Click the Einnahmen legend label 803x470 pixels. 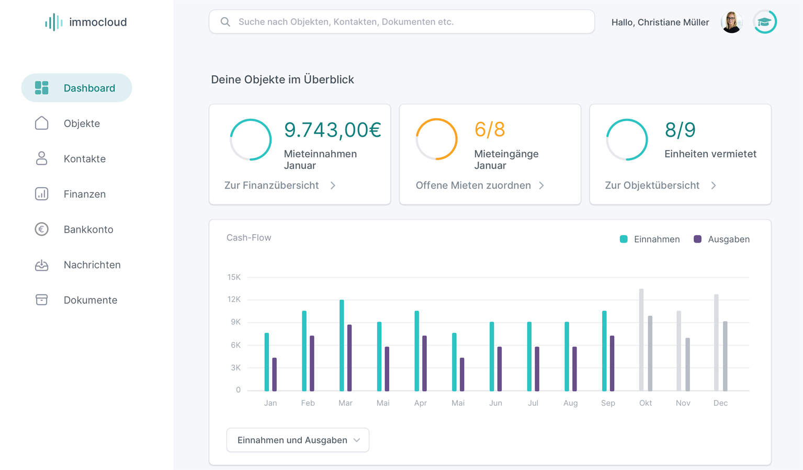tap(657, 239)
